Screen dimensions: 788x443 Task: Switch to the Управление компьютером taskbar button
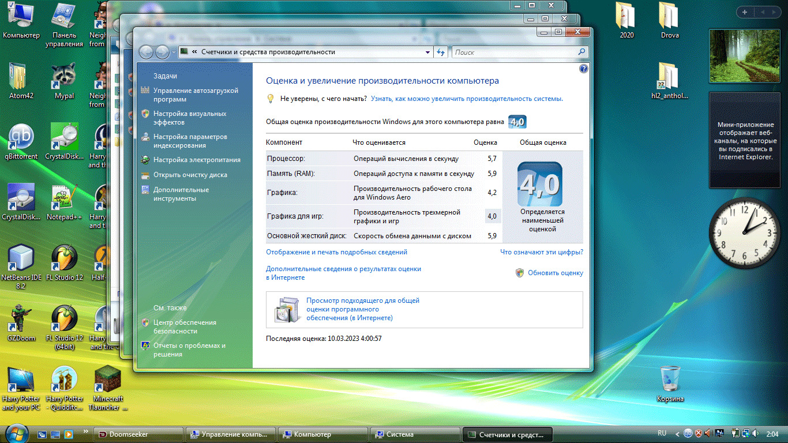click(231, 434)
